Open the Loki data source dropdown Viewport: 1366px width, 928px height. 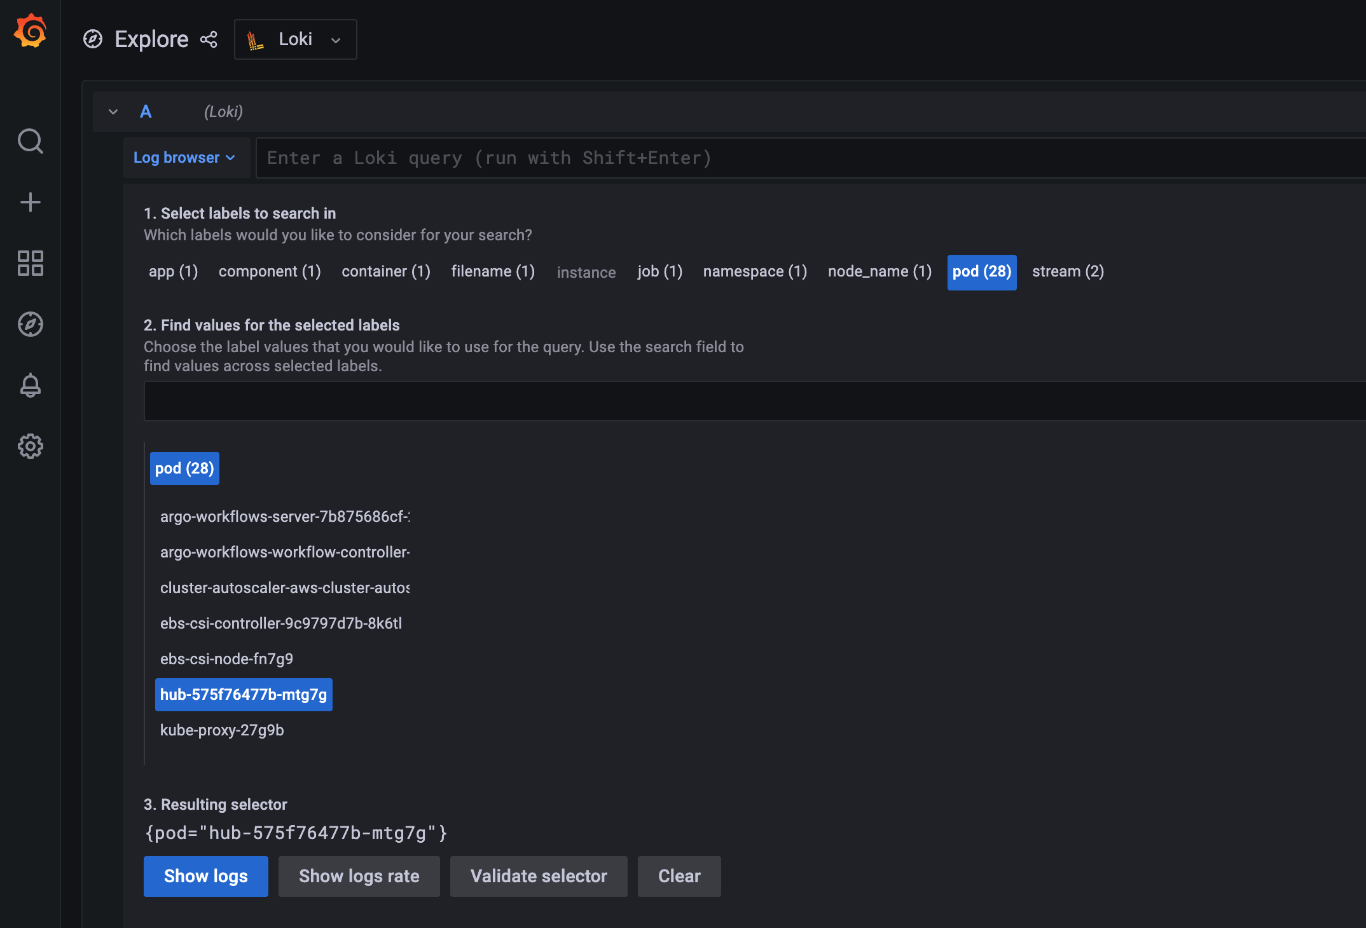pyautogui.click(x=296, y=39)
